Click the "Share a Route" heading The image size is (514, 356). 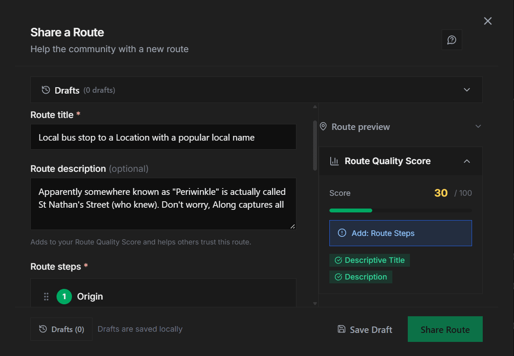click(67, 32)
